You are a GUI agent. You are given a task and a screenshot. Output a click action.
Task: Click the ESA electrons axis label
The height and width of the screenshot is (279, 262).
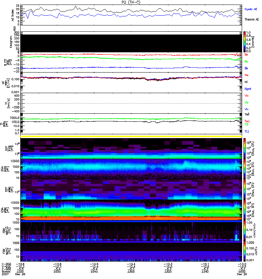(5, 210)
